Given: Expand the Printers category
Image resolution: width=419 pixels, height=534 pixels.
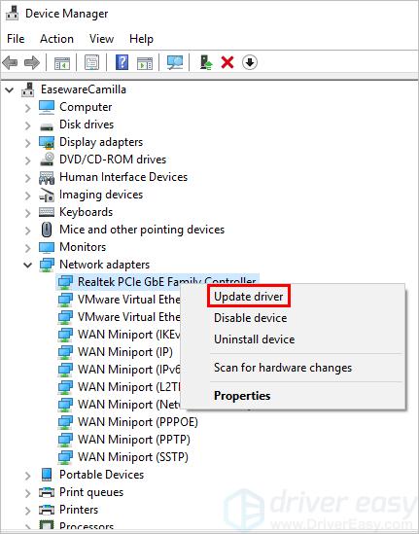Looking at the screenshot, I should pos(28,511).
